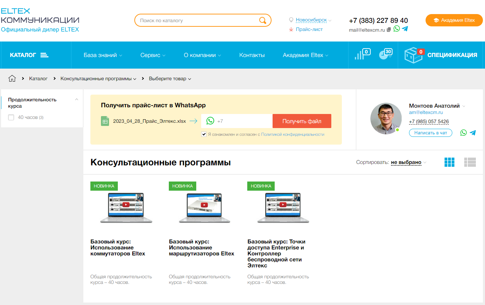
Task: Open the Новосибирск city dropdown
Action: tap(314, 20)
